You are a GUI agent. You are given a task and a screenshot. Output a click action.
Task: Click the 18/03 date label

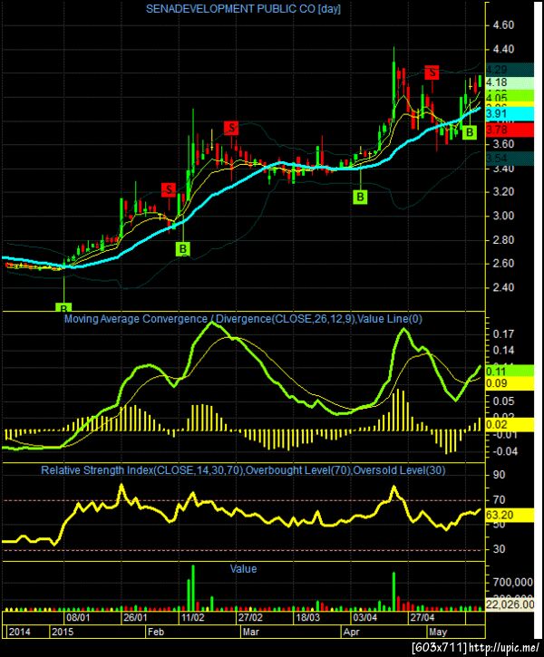tap(307, 618)
